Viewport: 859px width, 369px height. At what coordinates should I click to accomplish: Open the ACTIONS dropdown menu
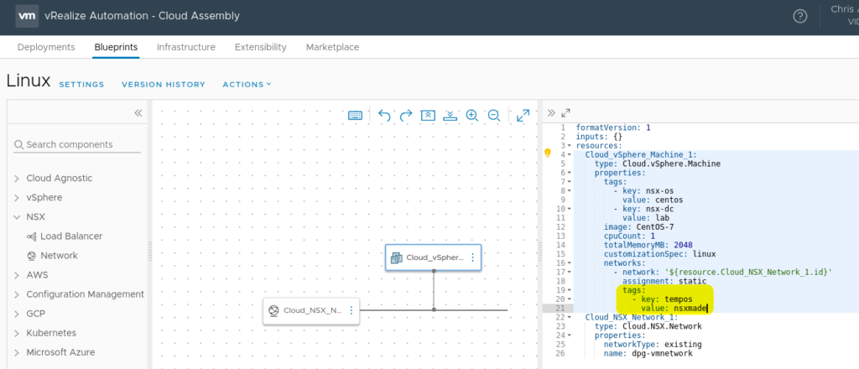(247, 85)
